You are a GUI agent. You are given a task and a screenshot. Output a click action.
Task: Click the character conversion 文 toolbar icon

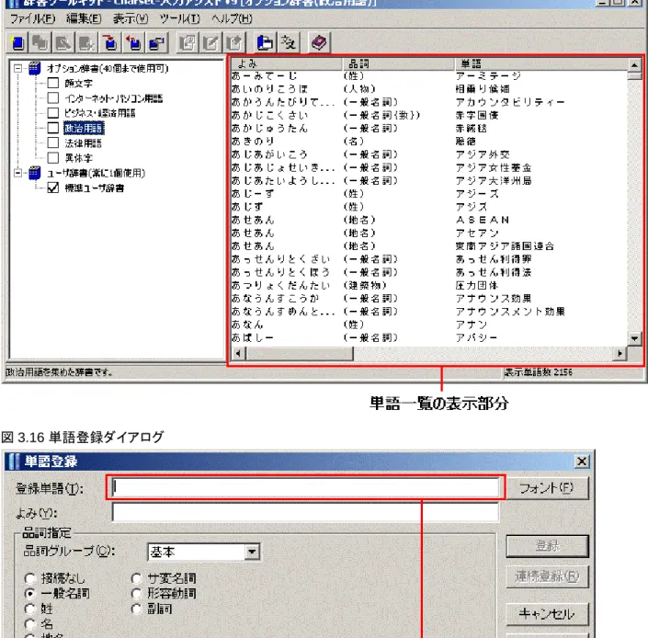pyautogui.click(x=288, y=42)
